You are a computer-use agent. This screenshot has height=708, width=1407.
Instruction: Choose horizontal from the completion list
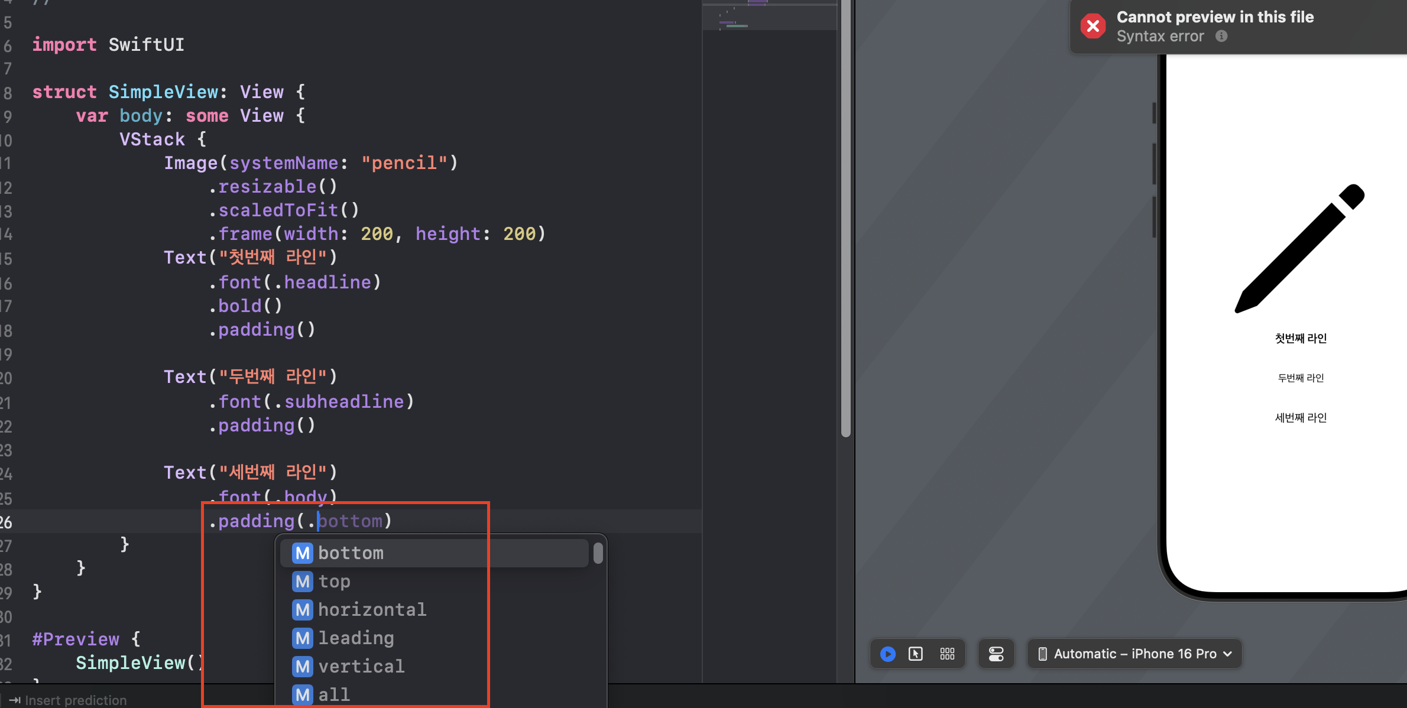pos(372,610)
